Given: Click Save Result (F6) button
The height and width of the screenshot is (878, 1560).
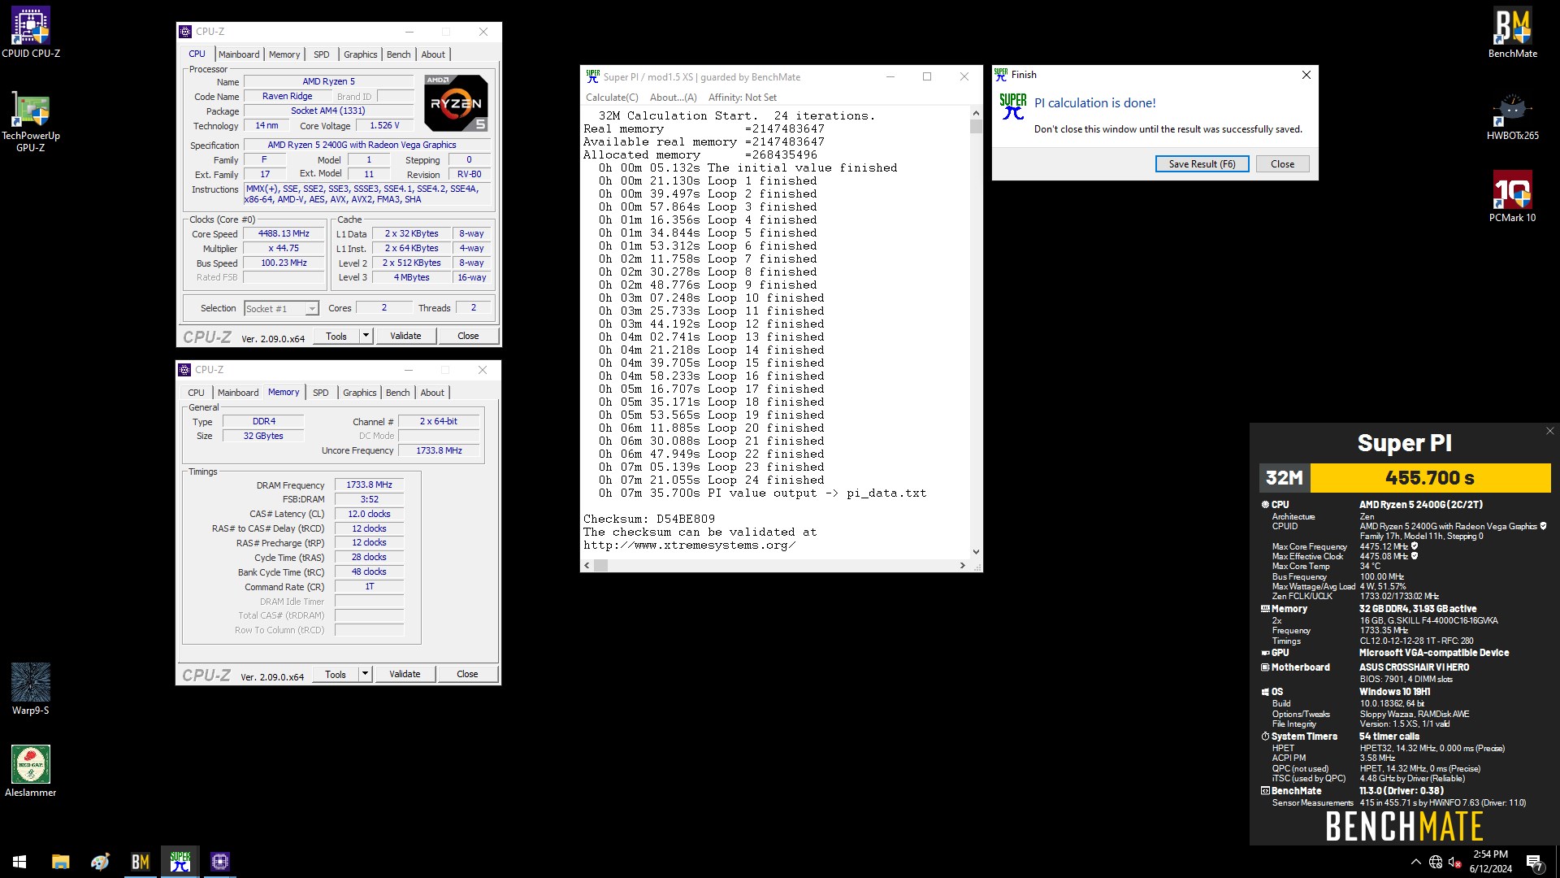Looking at the screenshot, I should tap(1202, 164).
